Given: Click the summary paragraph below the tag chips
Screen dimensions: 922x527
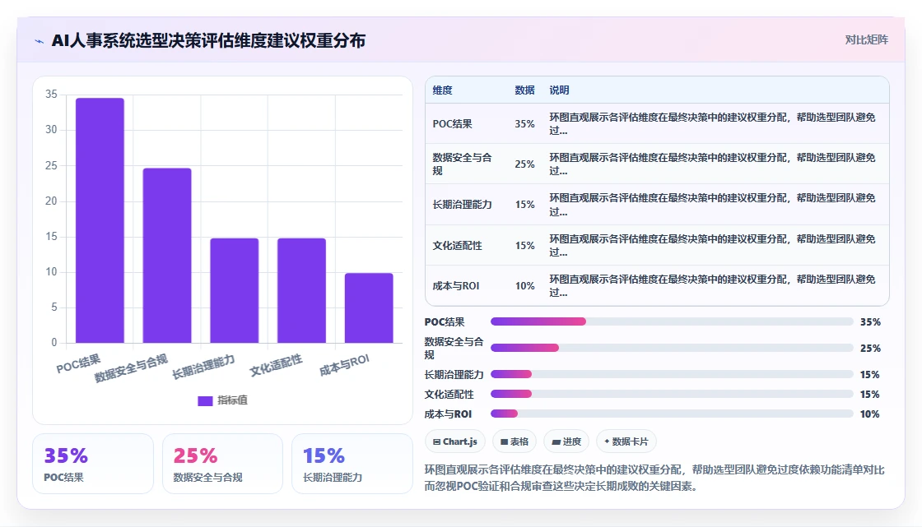Looking at the screenshot, I should [654, 478].
